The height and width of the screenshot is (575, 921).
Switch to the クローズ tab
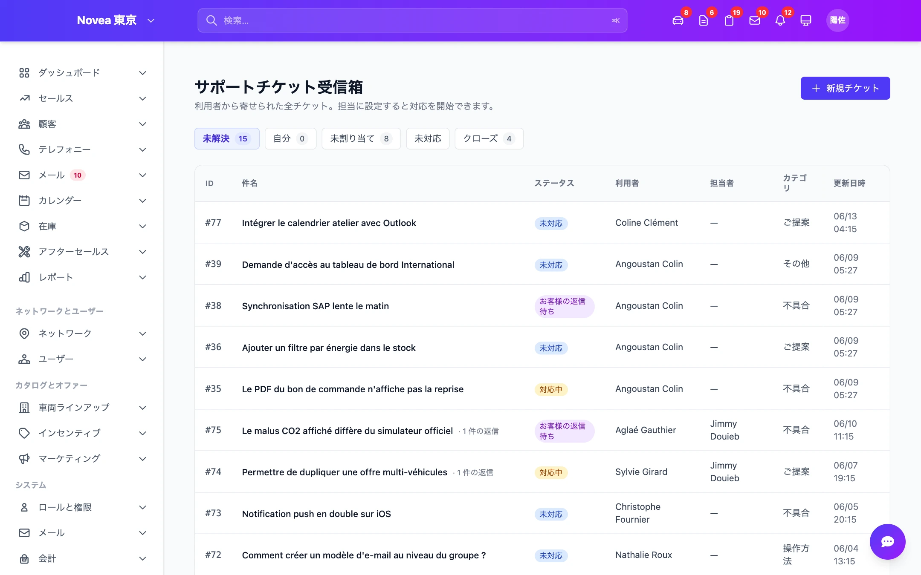tap(489, 138)
